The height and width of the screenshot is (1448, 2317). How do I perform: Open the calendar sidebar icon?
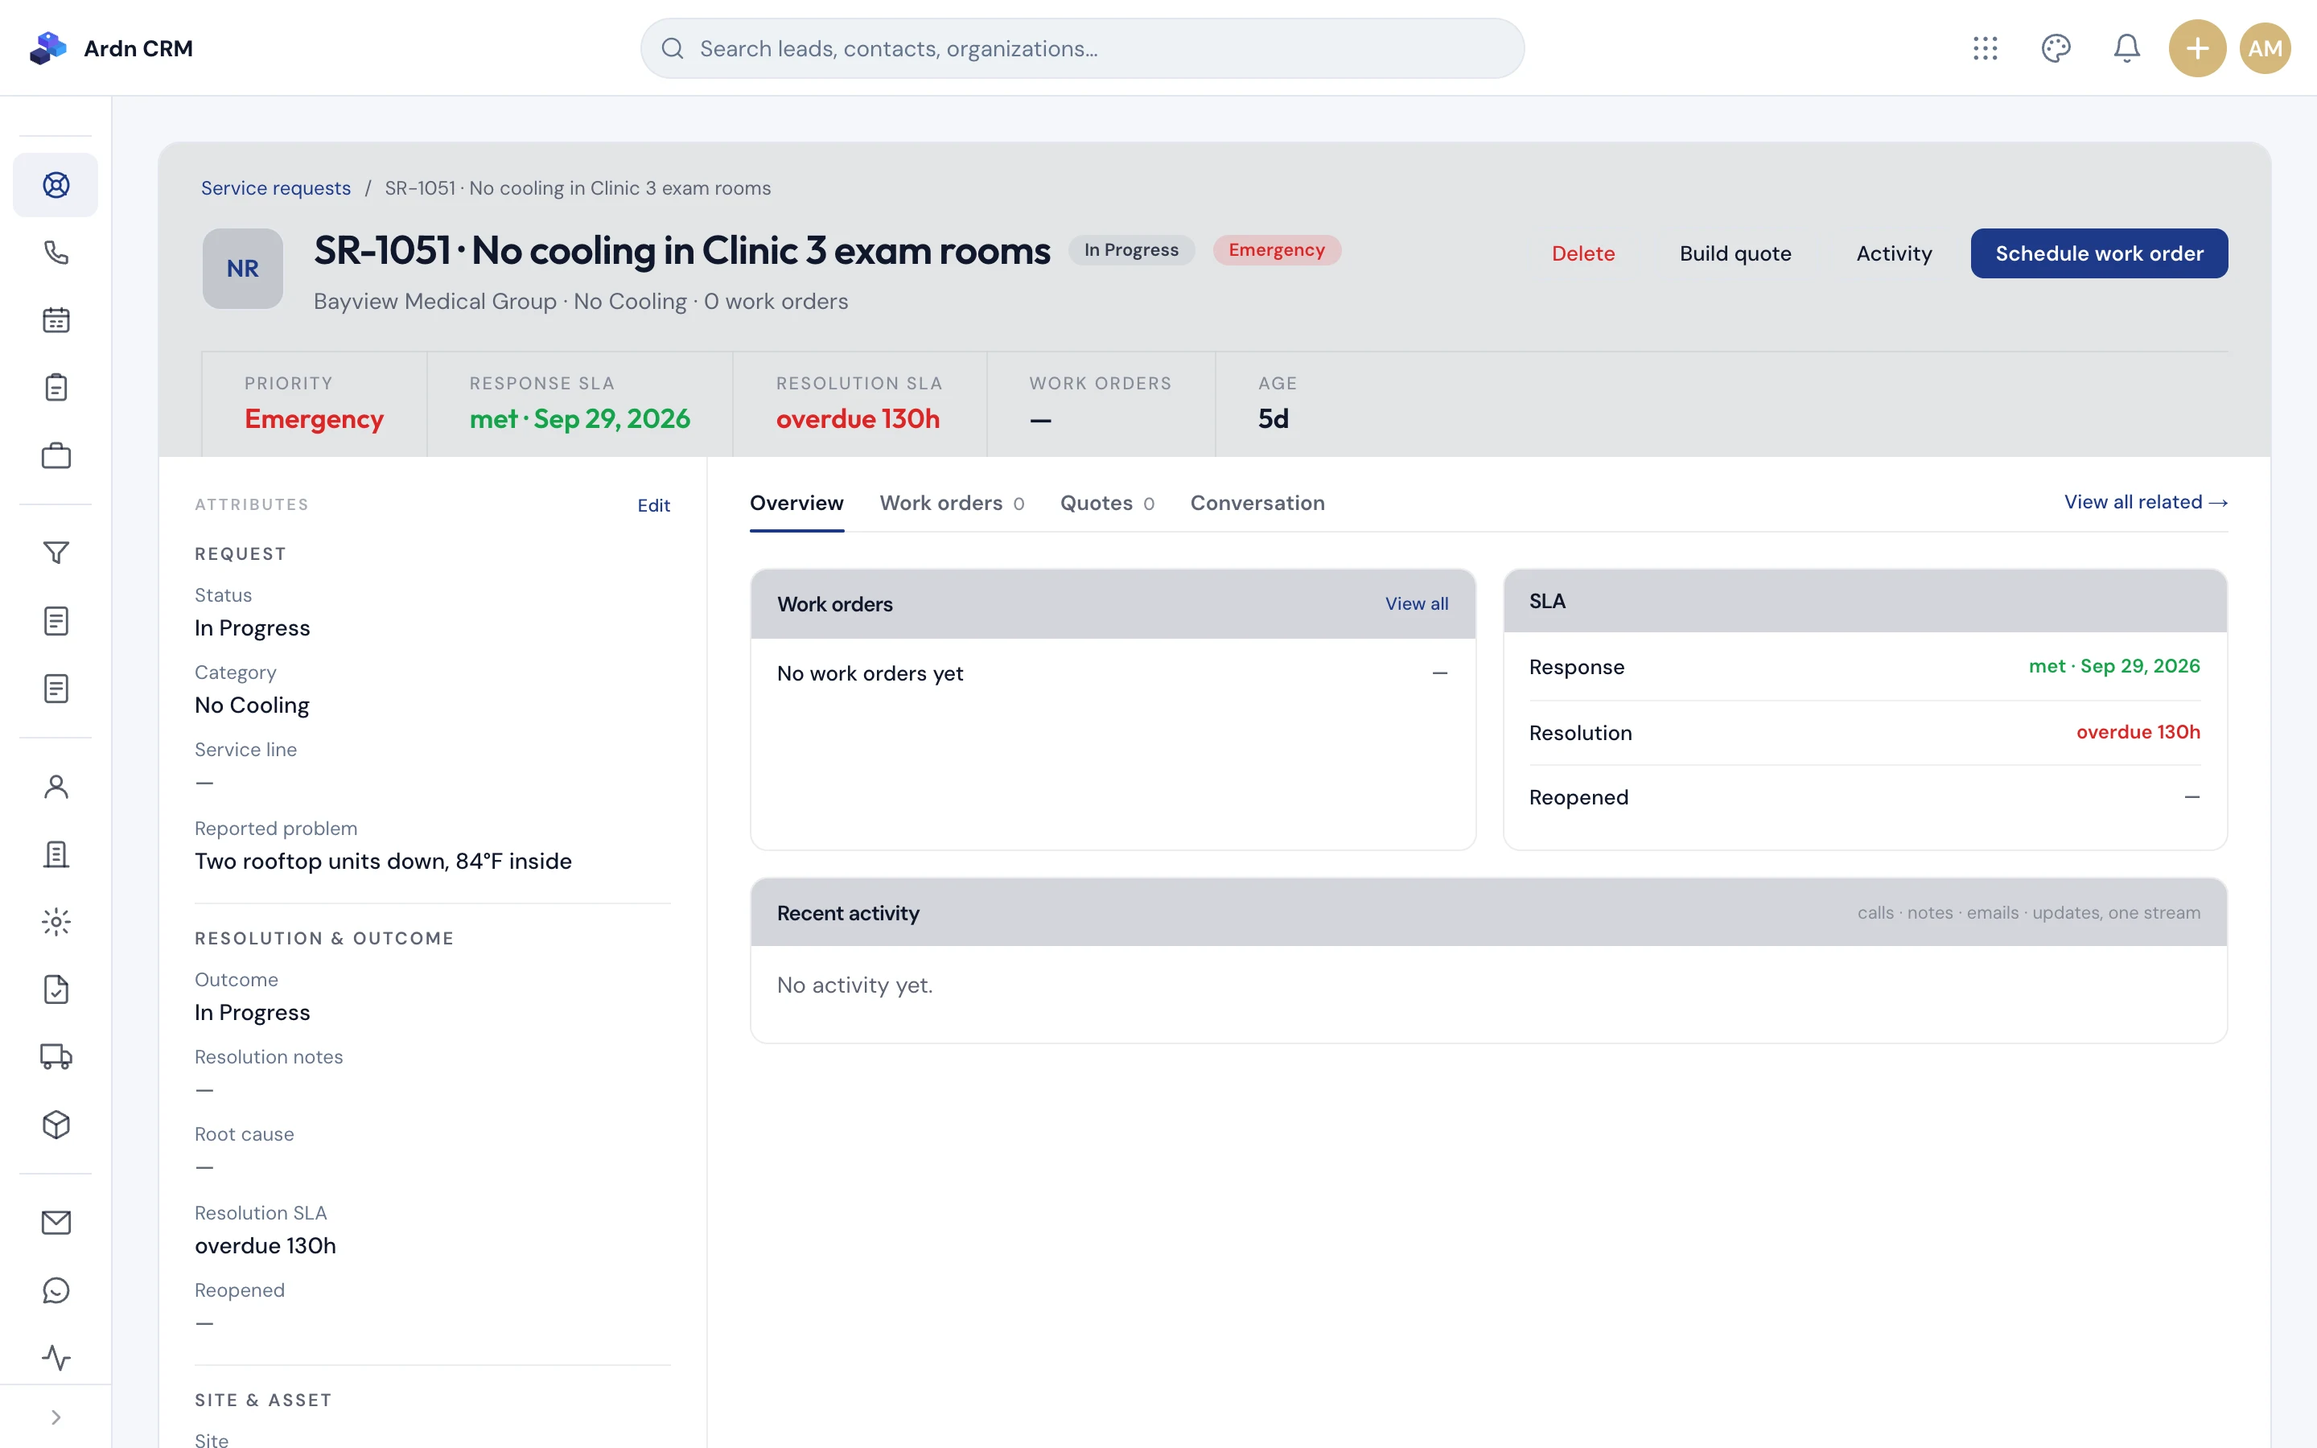tap(56, 320)
